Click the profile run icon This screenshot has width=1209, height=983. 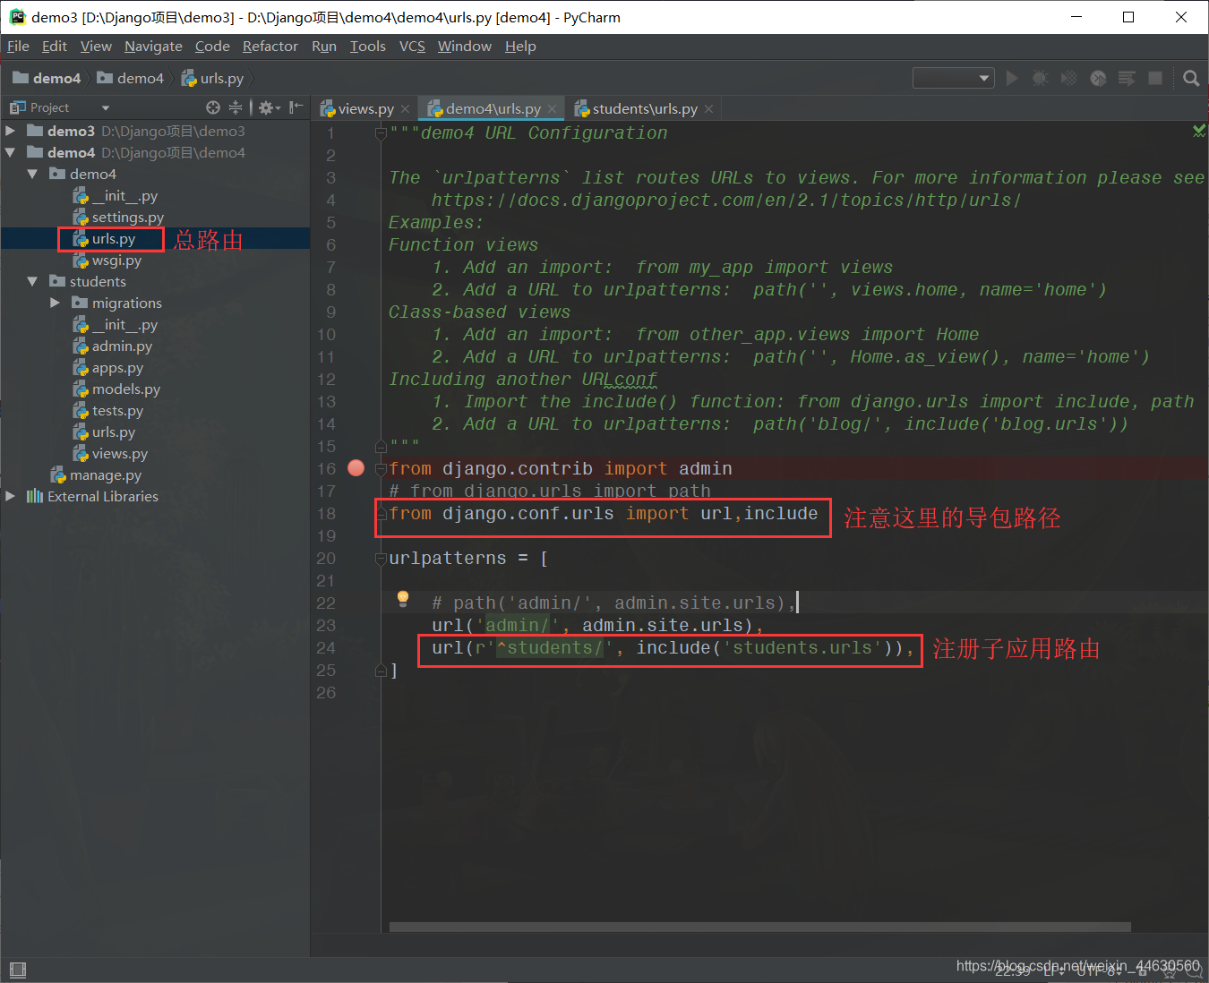(1098, 78)
